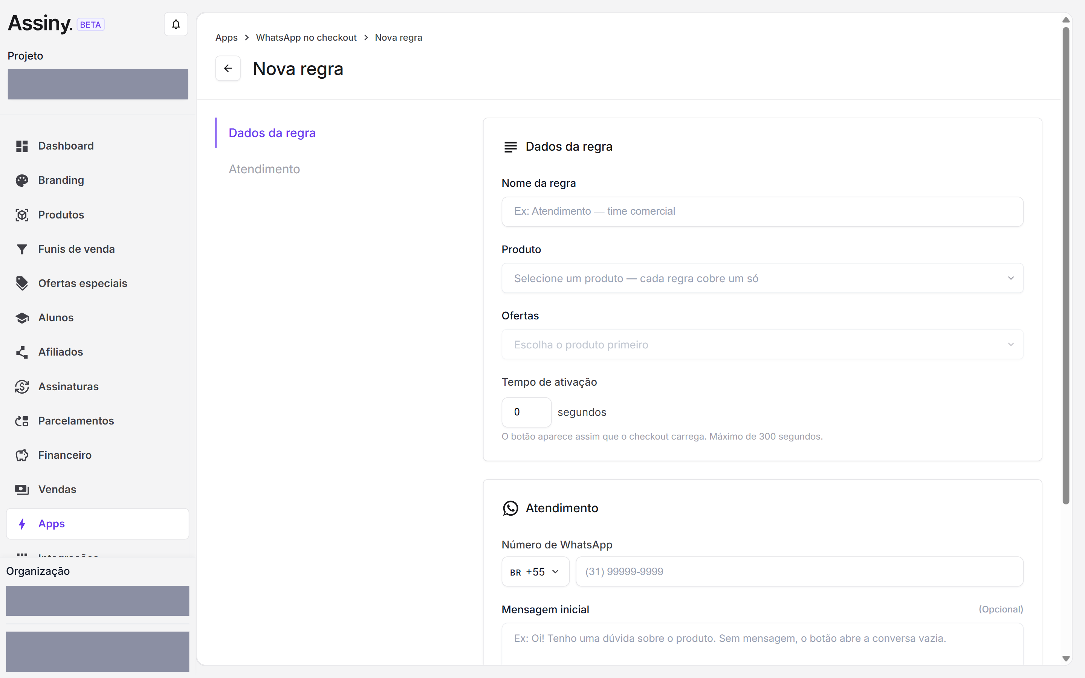Viewport: 1085px width, 678px height.
Task: Click the Financeiro piggy bank icon
Action: coord(22,455)
